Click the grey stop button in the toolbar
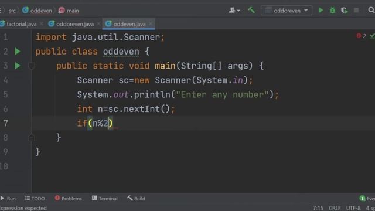375x211 pixels. [356, 11]
